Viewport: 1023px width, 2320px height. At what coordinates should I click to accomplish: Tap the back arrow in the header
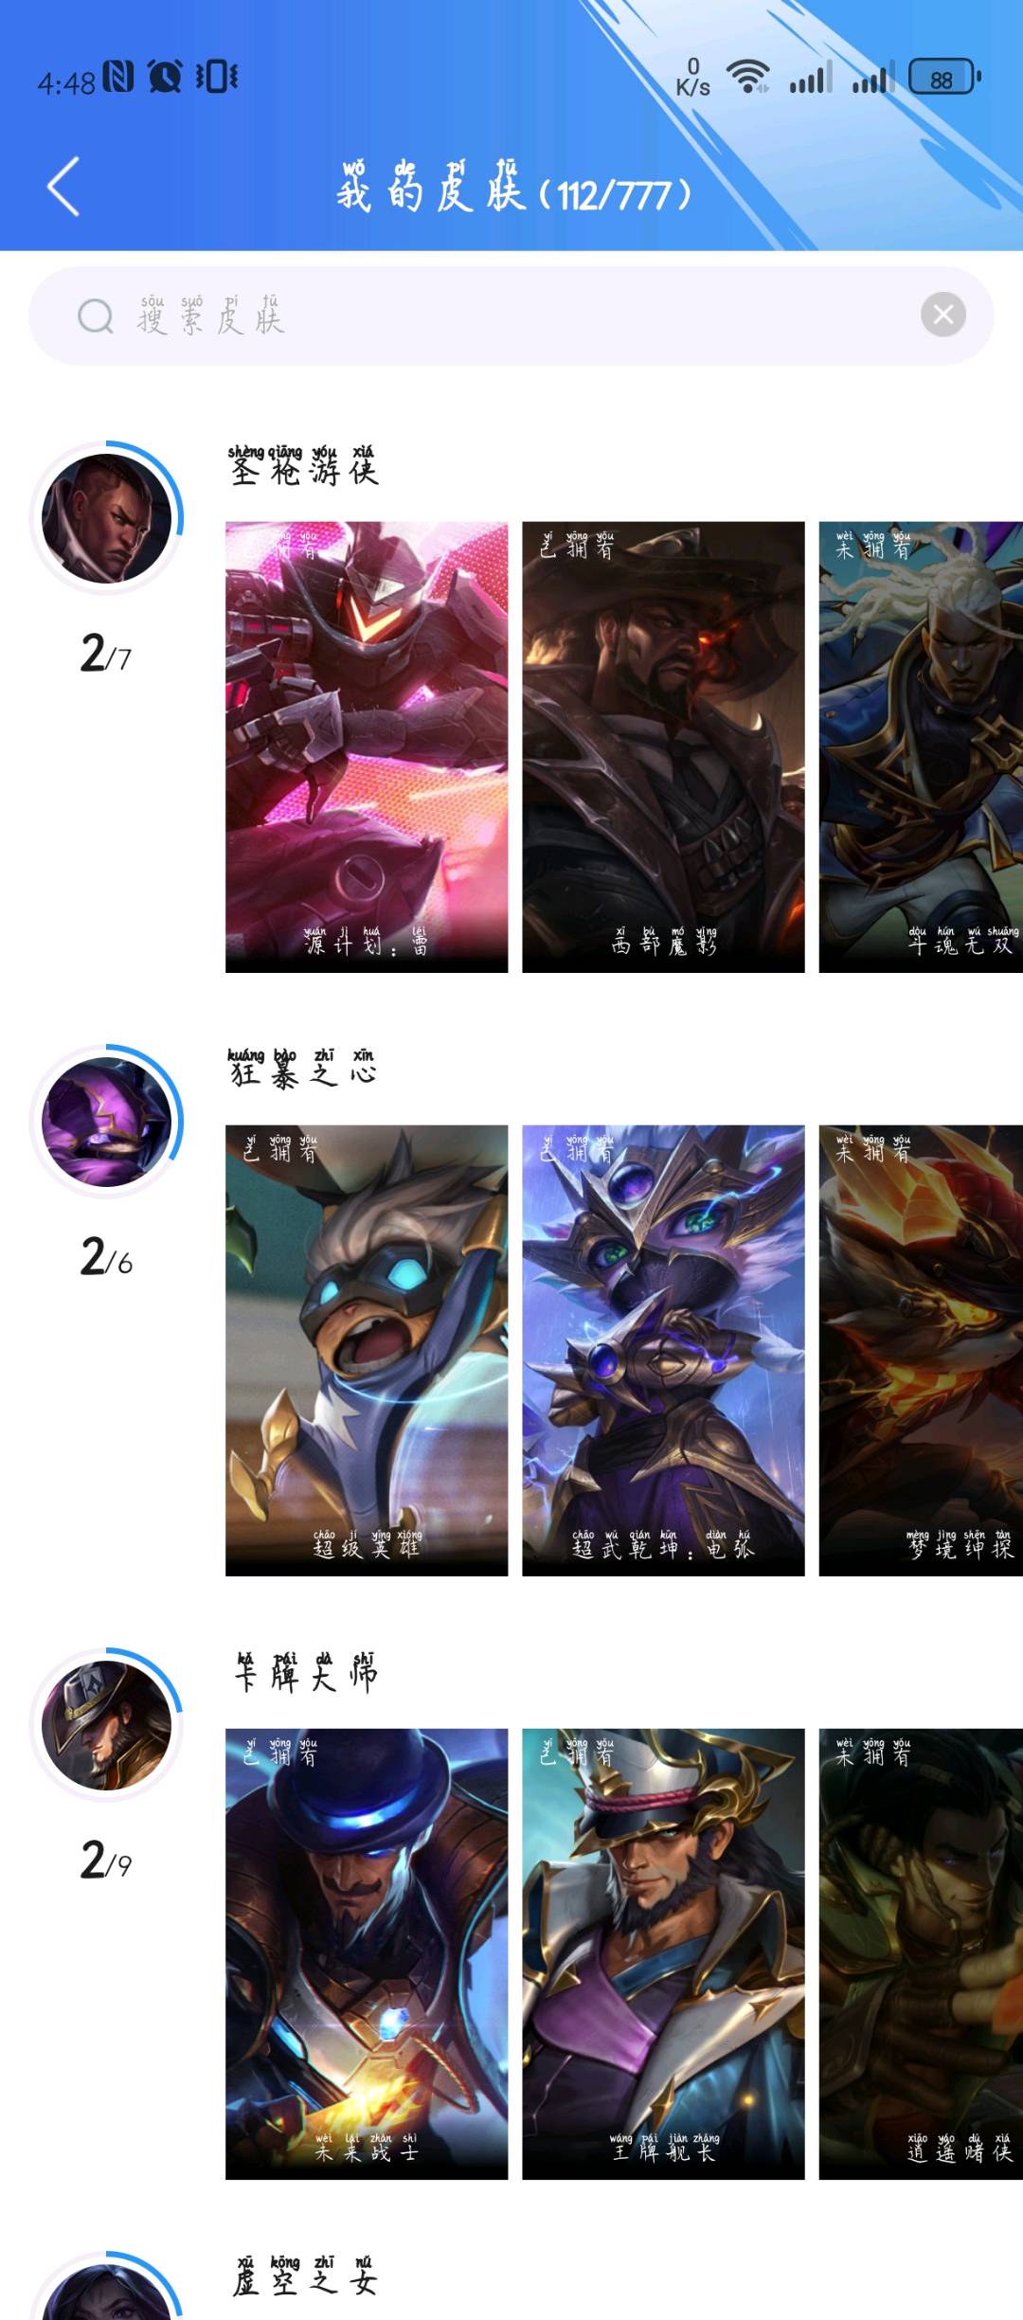[63, 187]
